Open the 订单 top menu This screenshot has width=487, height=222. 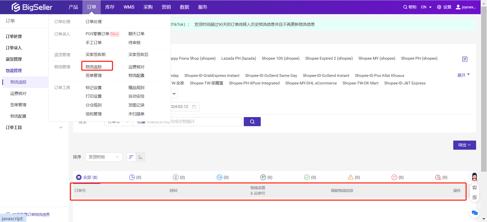[x=92, y=7]
